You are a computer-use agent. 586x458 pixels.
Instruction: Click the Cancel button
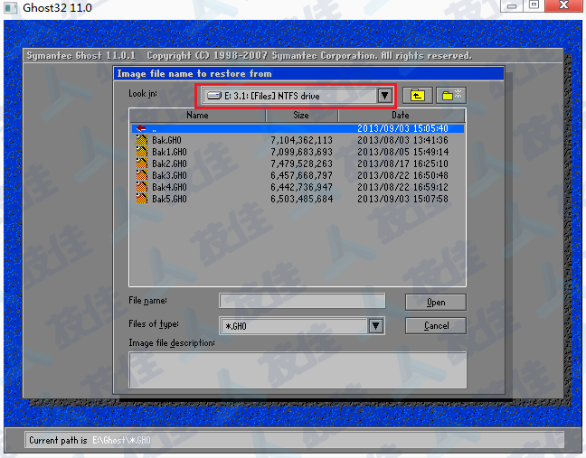tap(436, 326)
